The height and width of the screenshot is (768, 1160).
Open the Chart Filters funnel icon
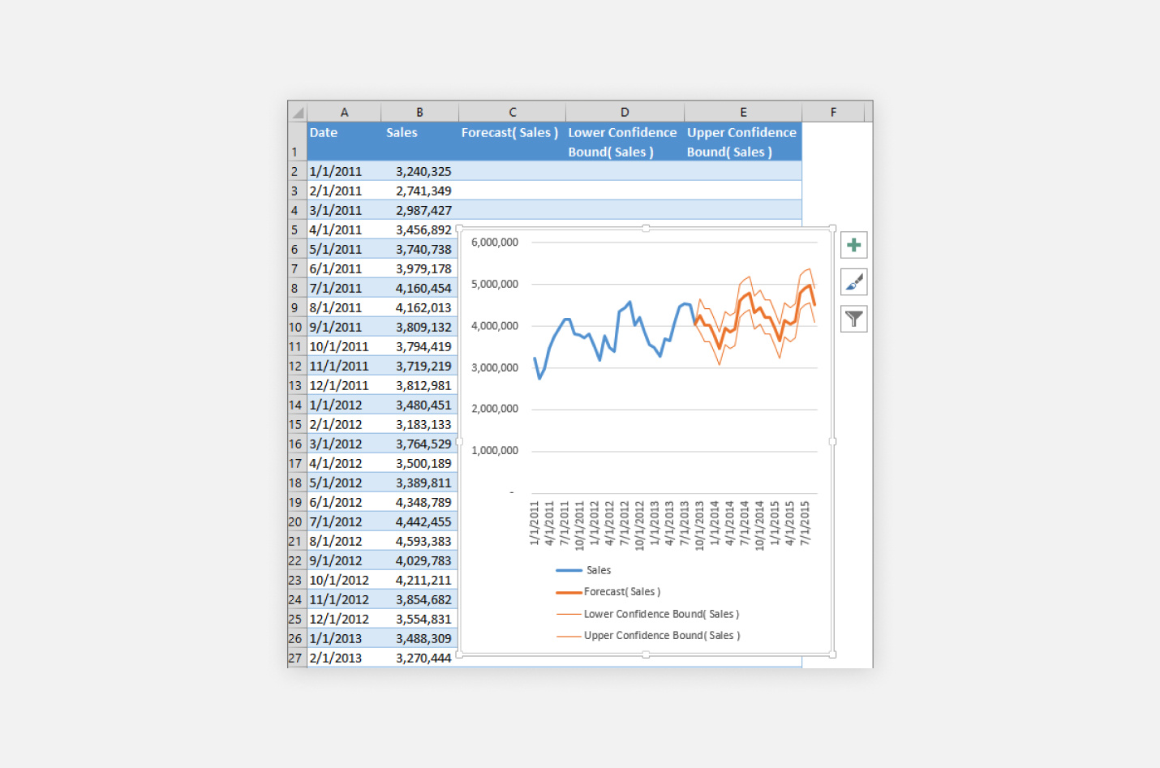[853, 319]
